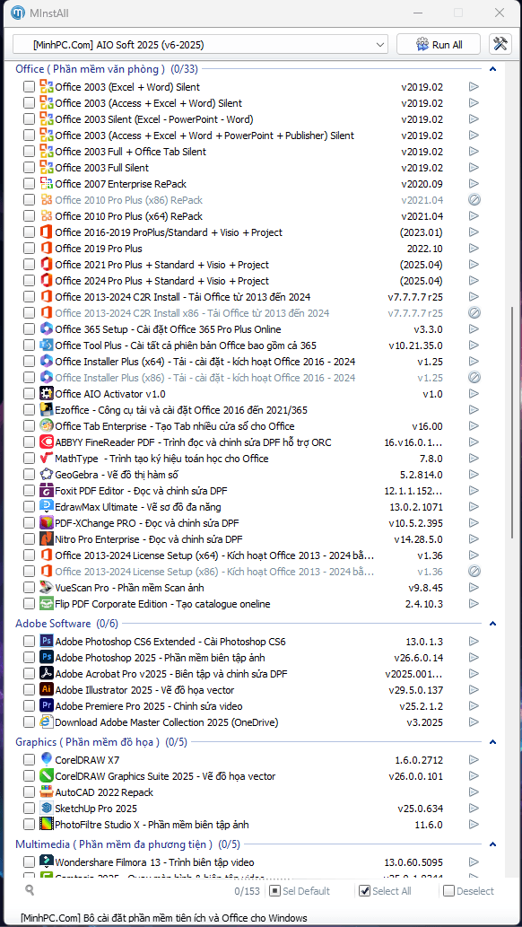Click the Deselect button
The image size is (522, 927).
[469, 891]
